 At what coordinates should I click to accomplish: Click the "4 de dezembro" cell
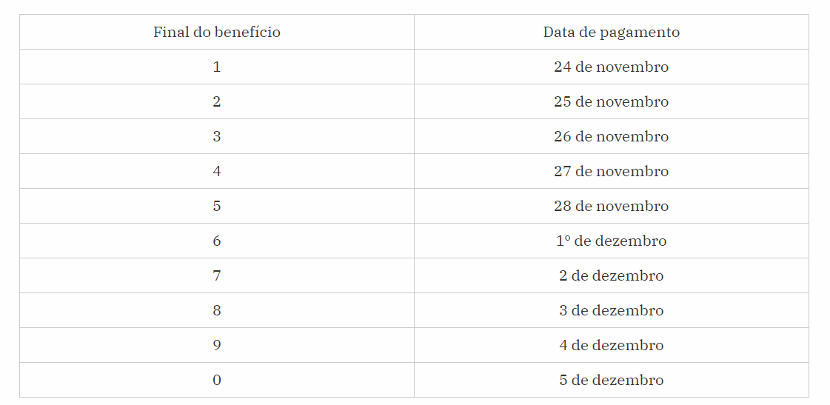click(611, 345)
